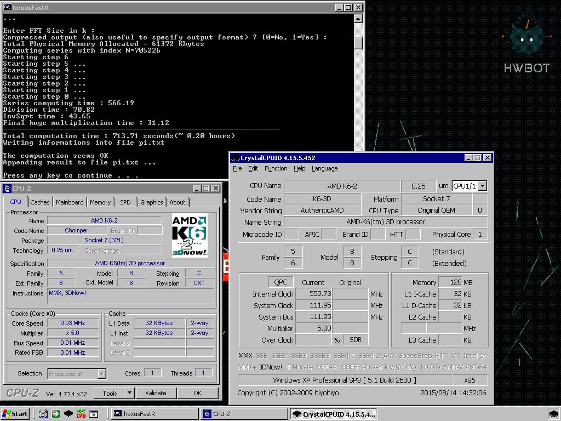The width and height of the screenshot is (561, 421).
Task: Click the Multiplier x 5.0 value in CPU-Z
Action: (x=73, y=333)
